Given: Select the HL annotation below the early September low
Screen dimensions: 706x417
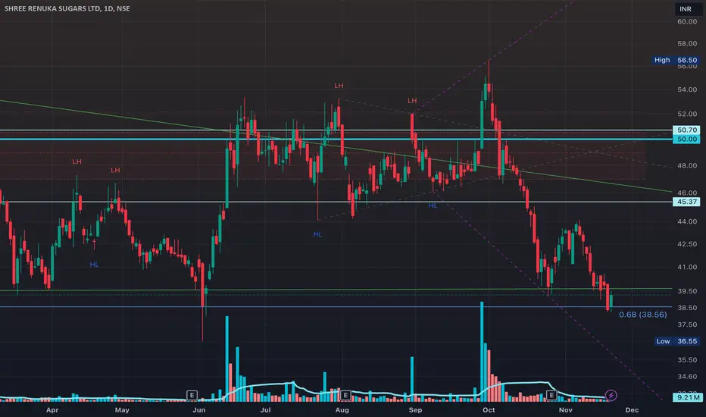Looking at the screenshot, I should pos(433,205).
